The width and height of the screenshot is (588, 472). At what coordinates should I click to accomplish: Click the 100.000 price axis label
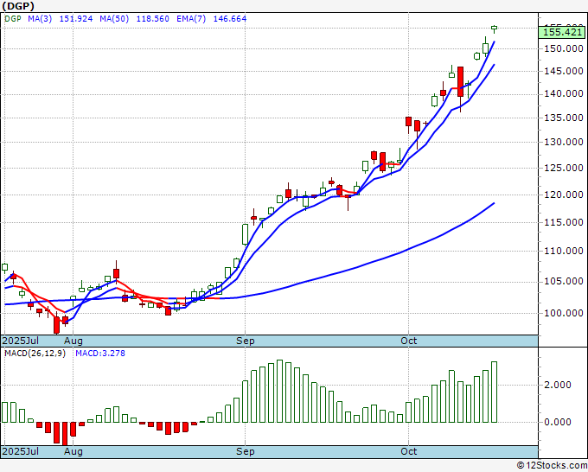click(x=564, y=313)
